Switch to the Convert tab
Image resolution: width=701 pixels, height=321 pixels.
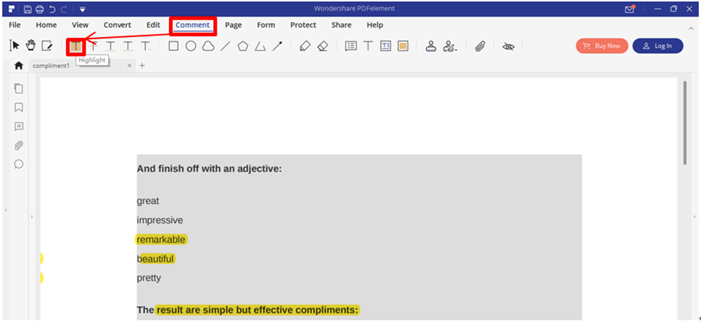(x=117, y=25)
